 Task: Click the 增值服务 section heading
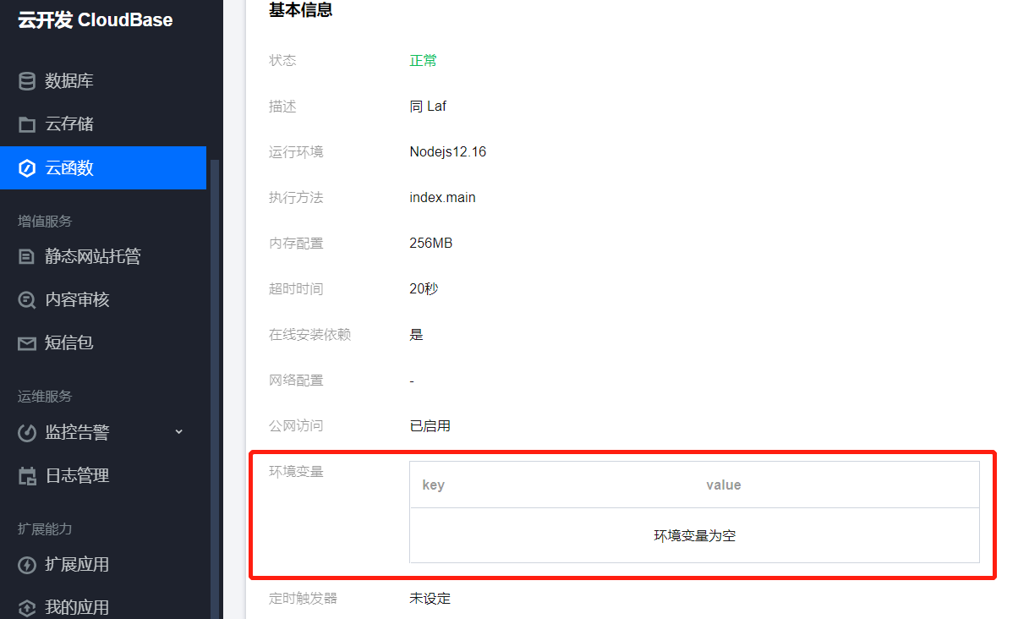[45, 222]
